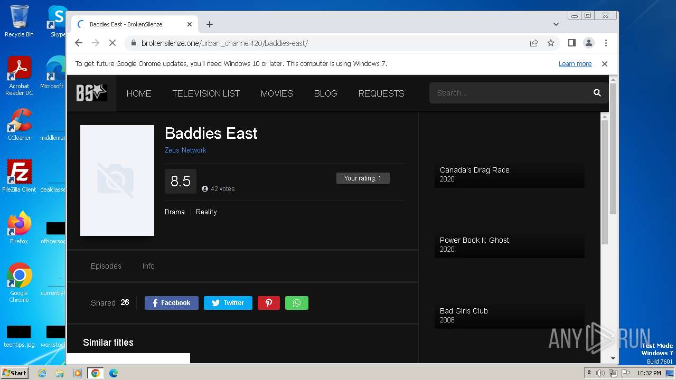Open the Baddies East poster placeholder
Viewport: 676px width, 380px height.
click(117, 180)
